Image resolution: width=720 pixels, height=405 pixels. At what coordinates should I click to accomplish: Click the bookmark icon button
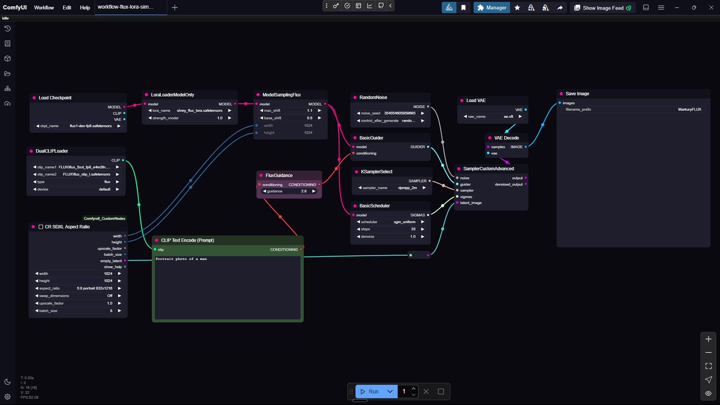tap(463, 7)
